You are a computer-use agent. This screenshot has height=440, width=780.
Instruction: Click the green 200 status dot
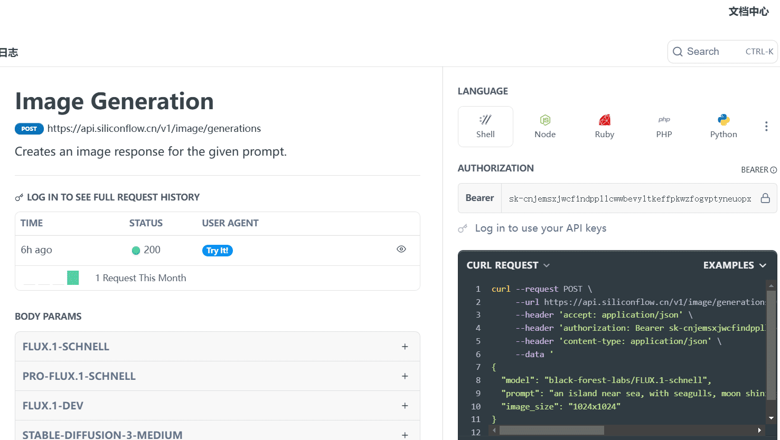[x=136, y=251]
